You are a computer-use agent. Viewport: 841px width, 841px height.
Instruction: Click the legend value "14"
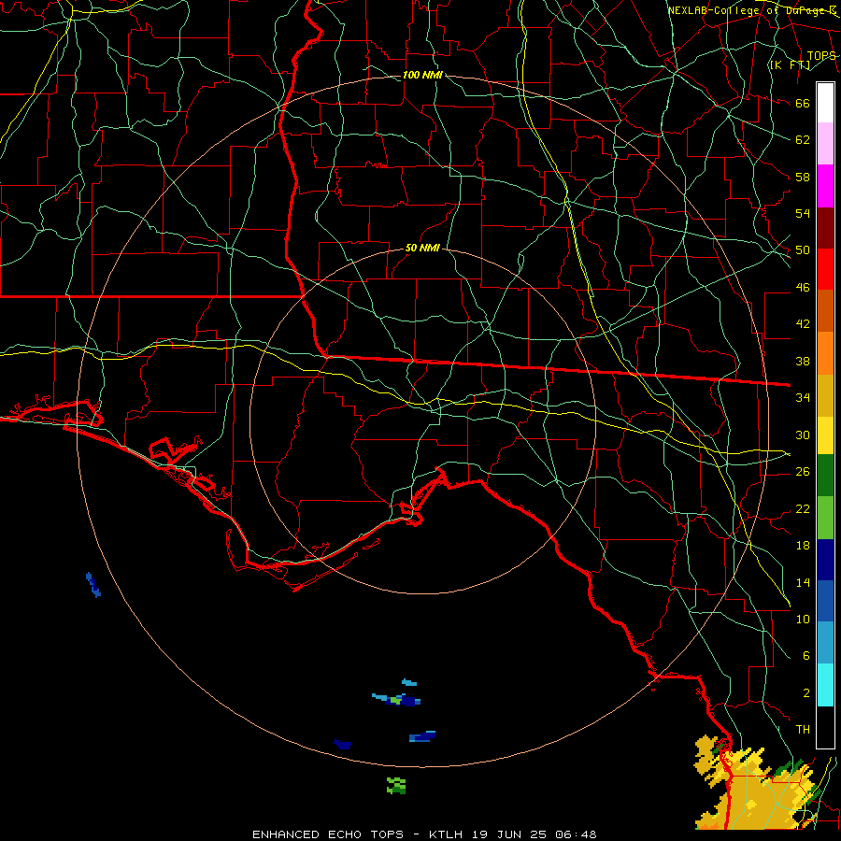[803, 582]
